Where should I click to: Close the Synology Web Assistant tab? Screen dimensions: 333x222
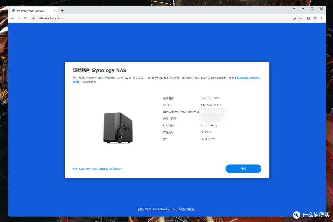click(54, 10)
